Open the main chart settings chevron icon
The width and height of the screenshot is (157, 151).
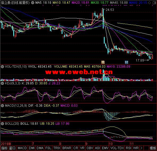pyautogui.click(x=33, y=3)
